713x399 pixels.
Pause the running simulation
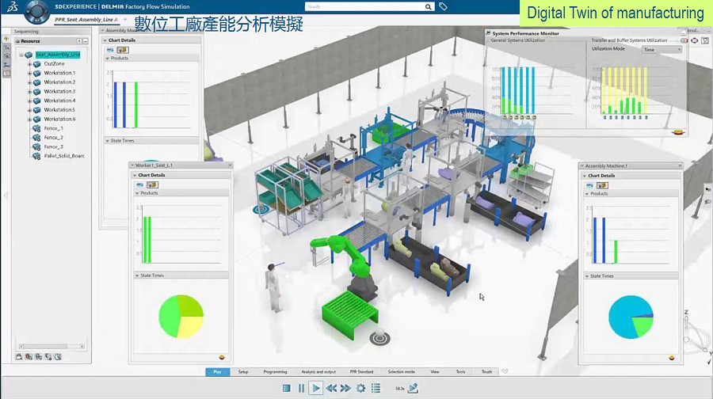[301, 388]
